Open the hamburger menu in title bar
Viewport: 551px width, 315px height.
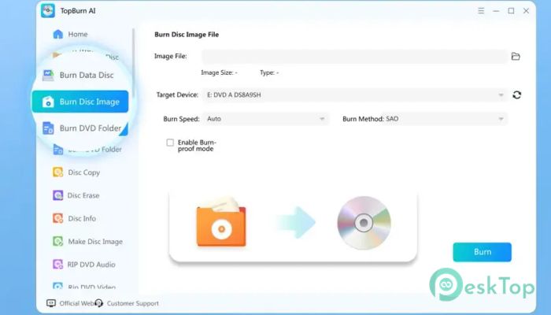point(481,11)
